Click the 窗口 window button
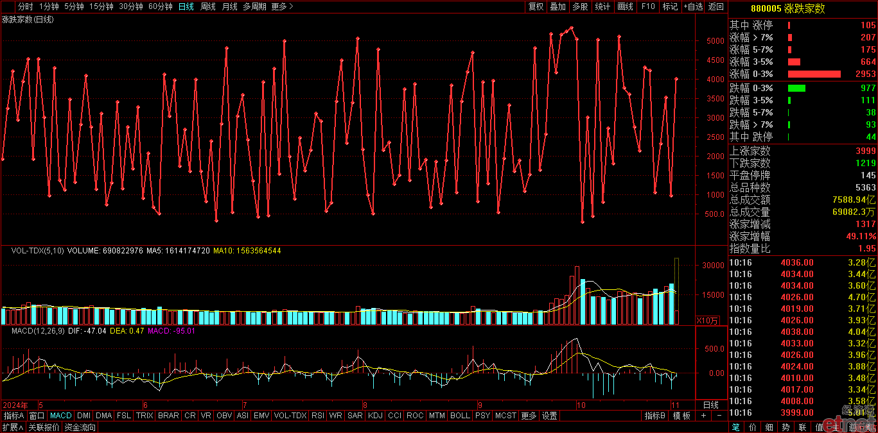 click(x=37, y=416)
